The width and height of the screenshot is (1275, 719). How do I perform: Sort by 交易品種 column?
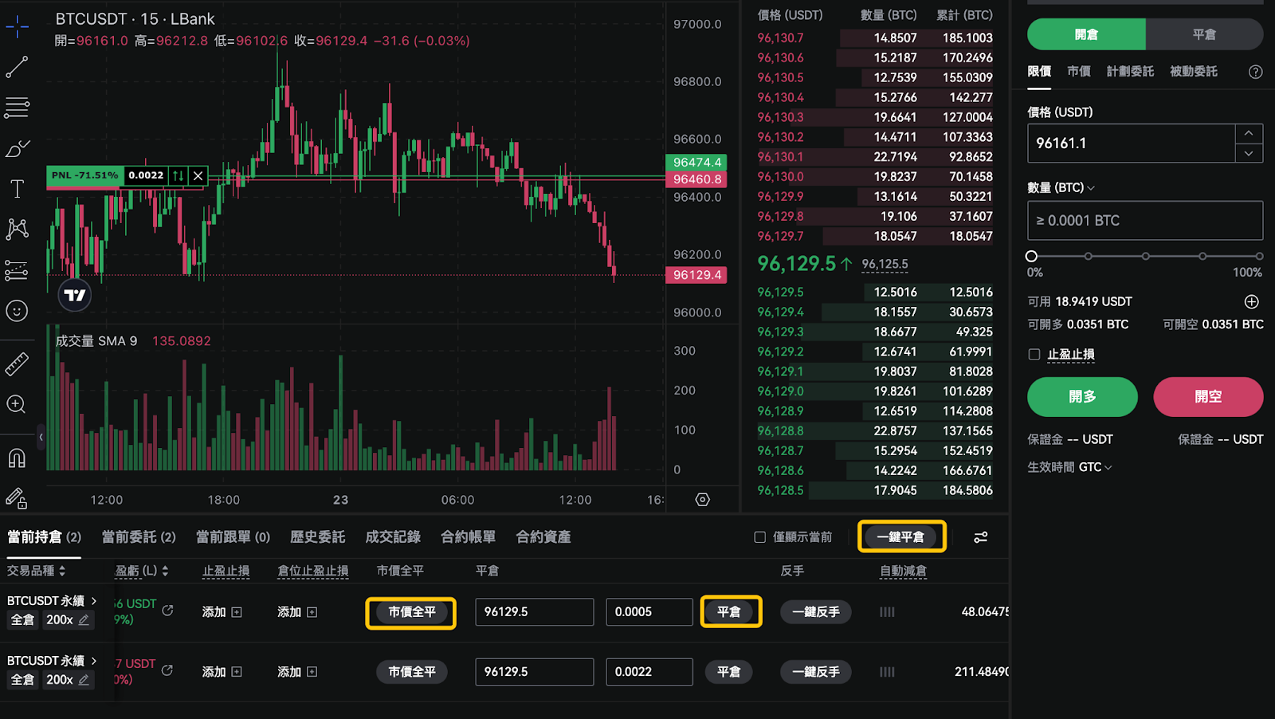click(36, 571)
